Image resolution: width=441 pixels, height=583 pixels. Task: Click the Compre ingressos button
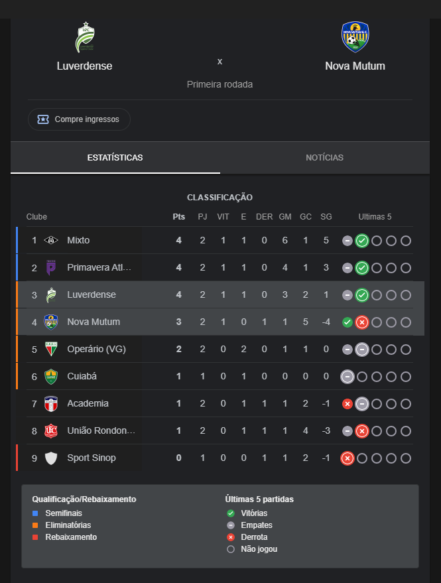pyautogui.click(x=79, y=119)
